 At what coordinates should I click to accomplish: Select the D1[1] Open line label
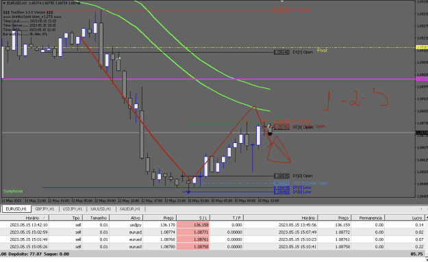click(303, 52)
